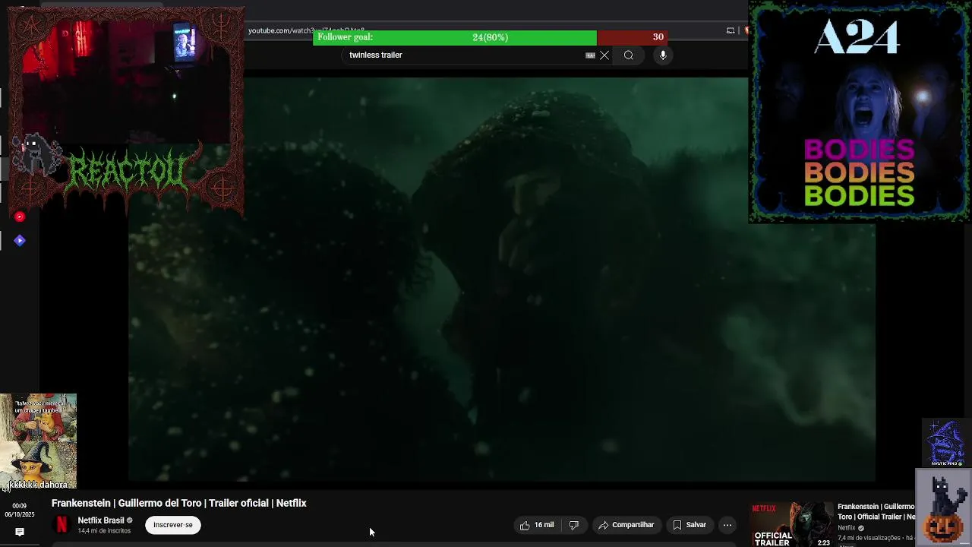972x547 pixels.
Task: Dislike the video with thumbs down
Action: (574, 525)
